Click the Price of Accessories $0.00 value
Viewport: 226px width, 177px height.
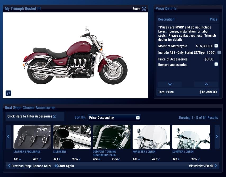(209, 59)
